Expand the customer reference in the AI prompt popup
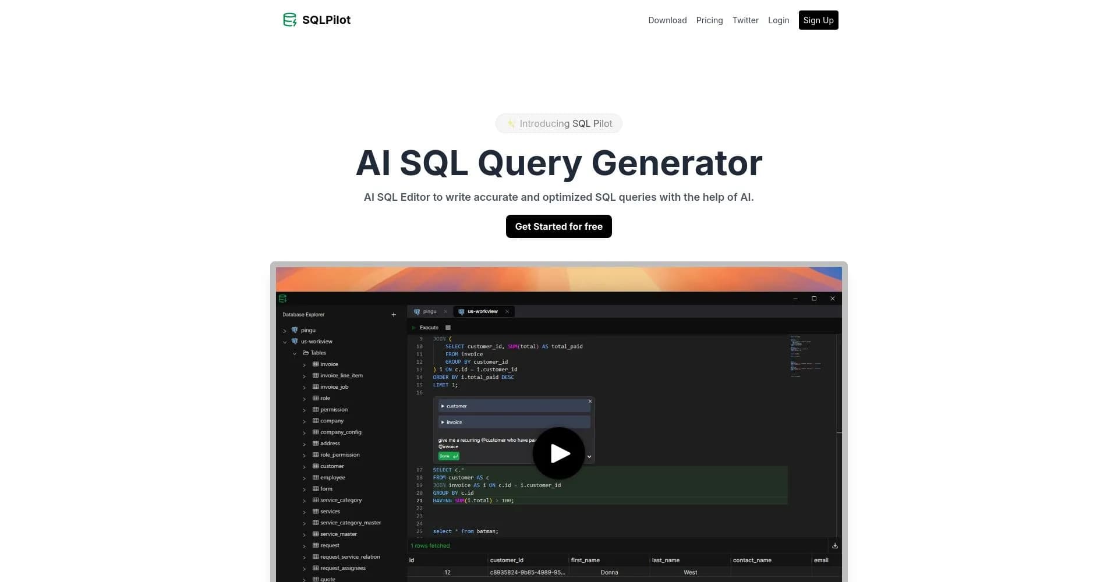 (x=443, y=406)
